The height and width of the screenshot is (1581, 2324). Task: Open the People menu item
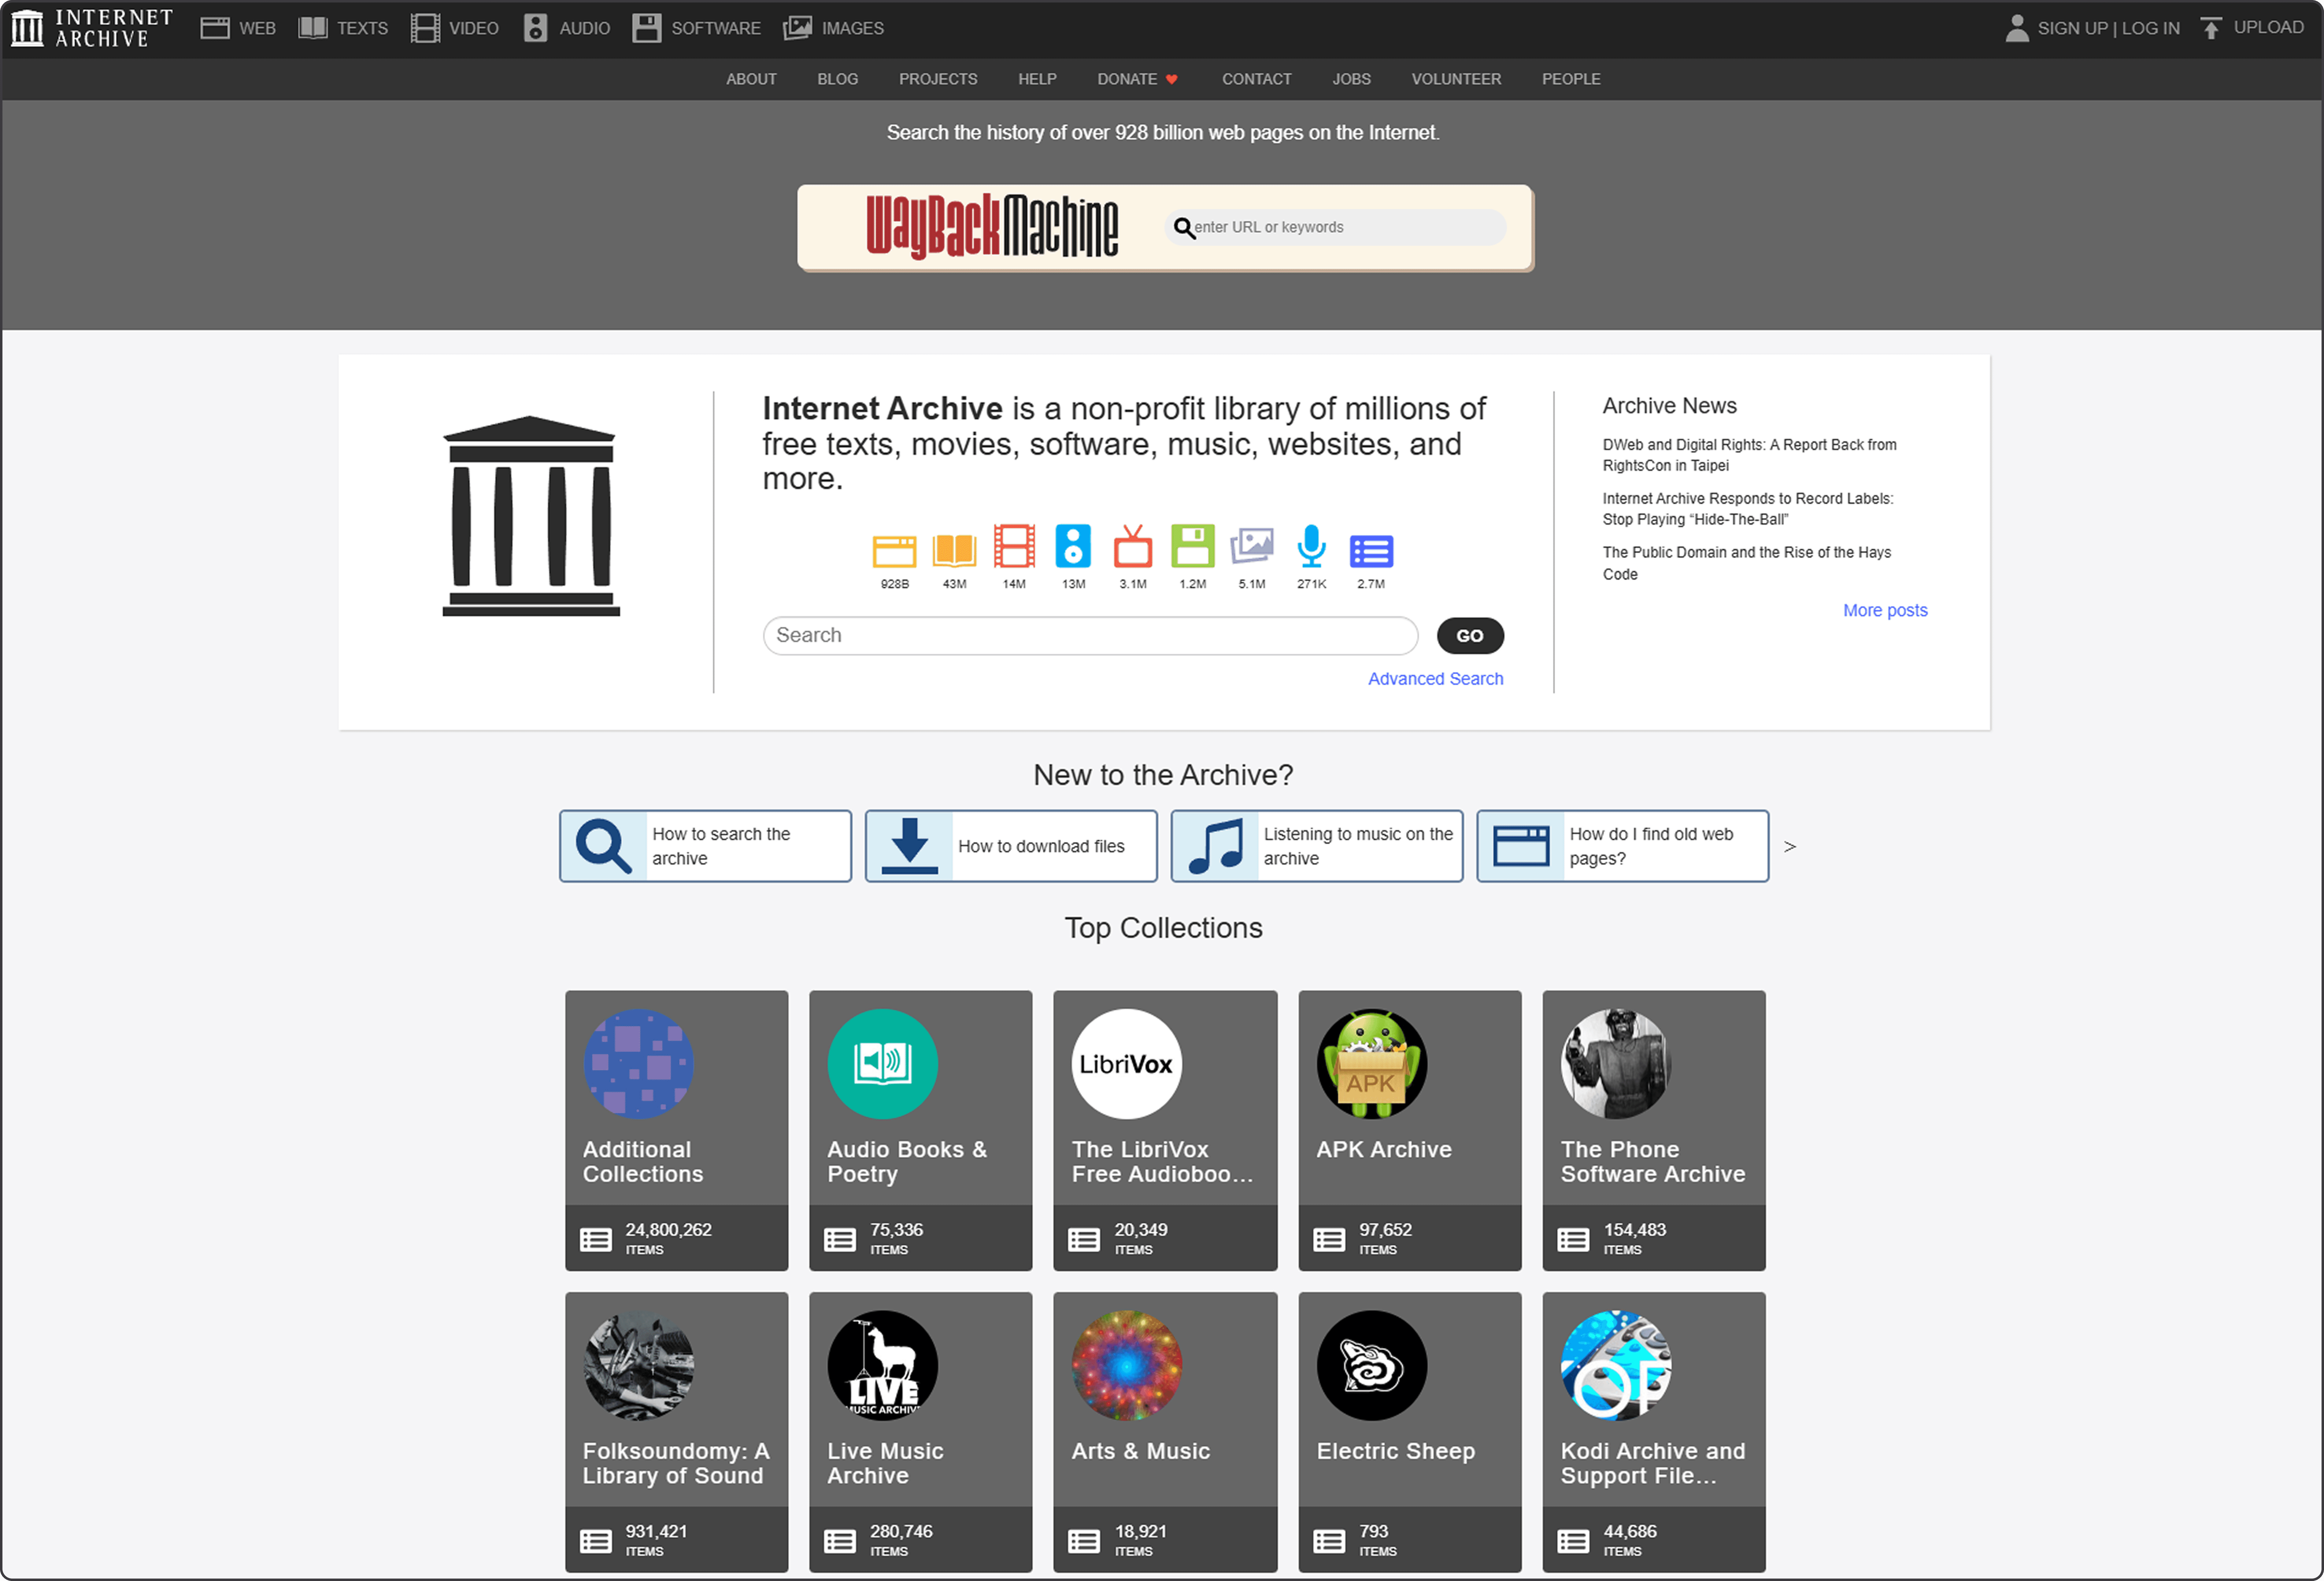(1571, 79)
